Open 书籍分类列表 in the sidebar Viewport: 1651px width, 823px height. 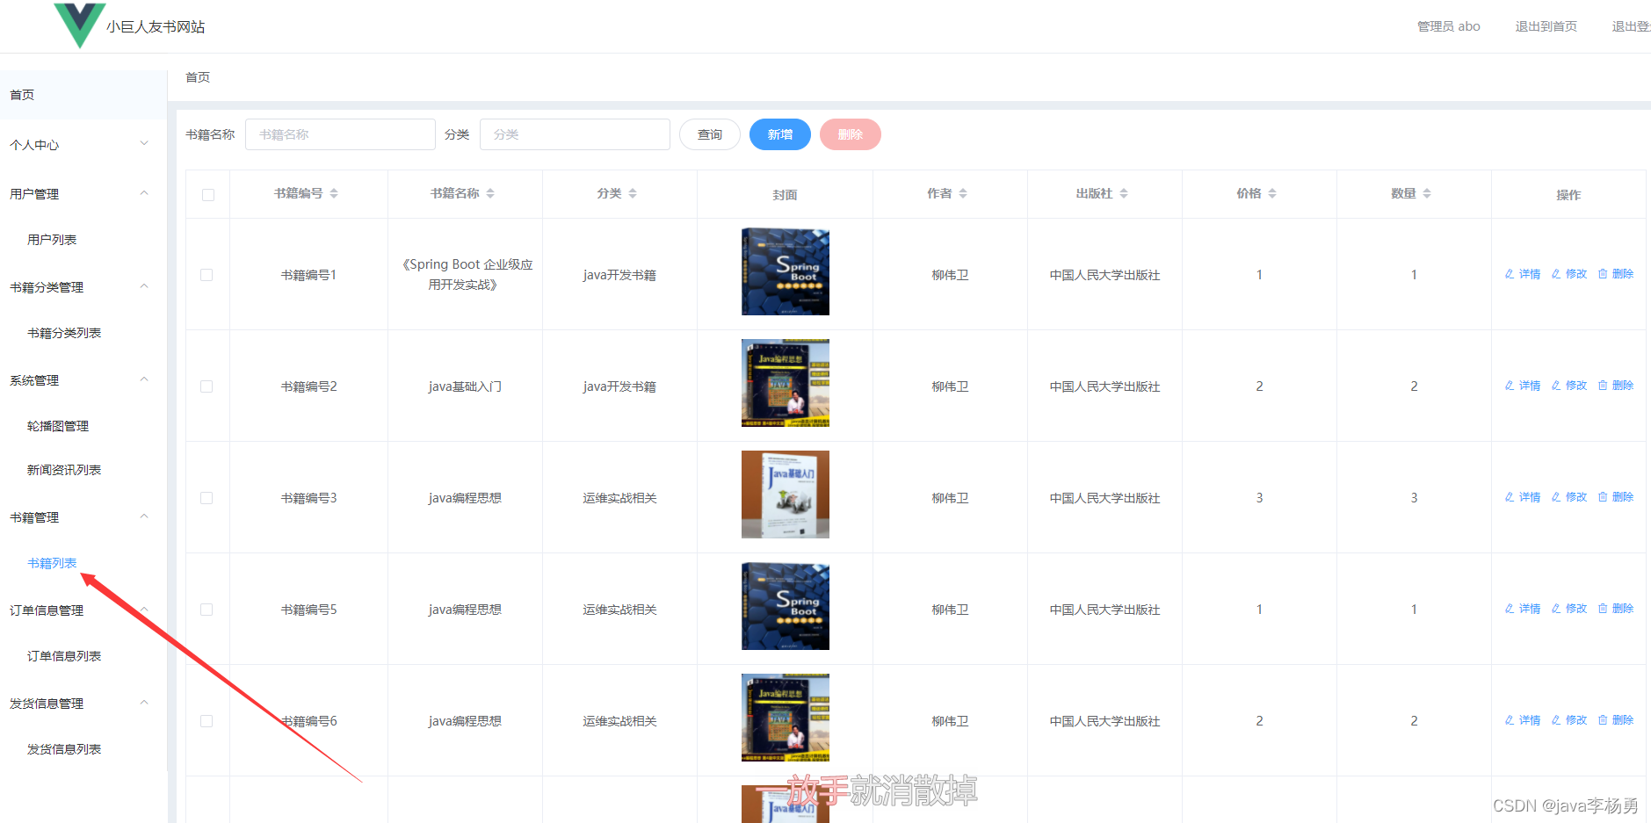point(64,333)
